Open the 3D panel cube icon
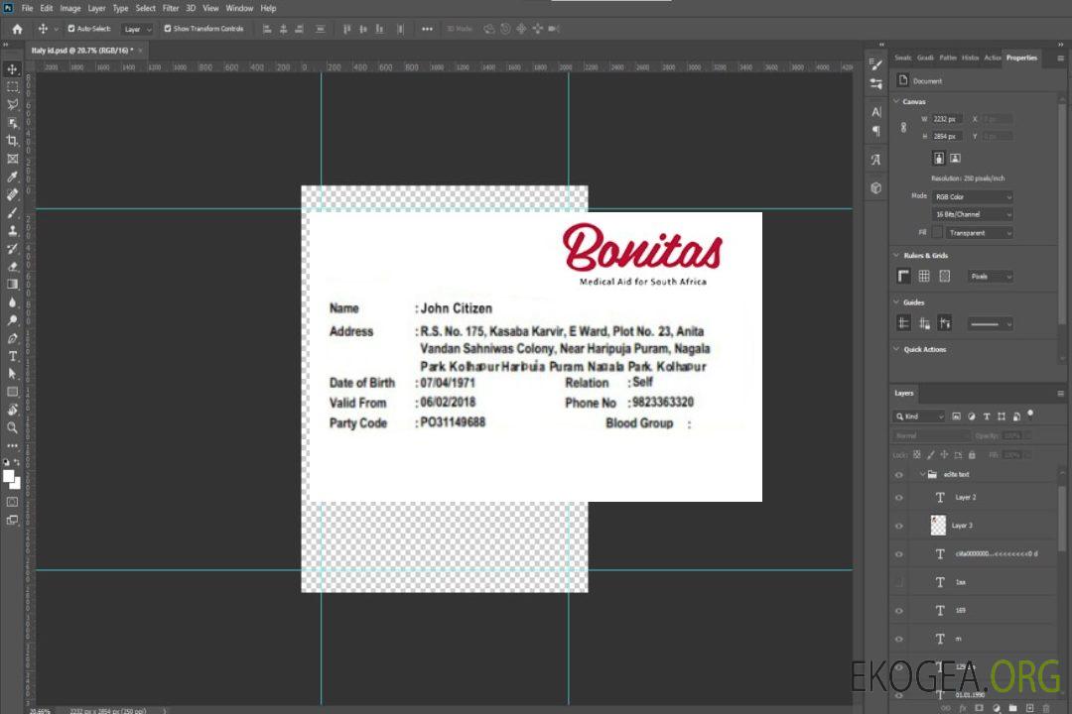 click(x=875, y=186)
